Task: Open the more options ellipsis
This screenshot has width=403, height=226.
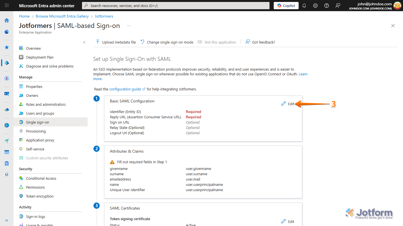Action: (129, 26)
